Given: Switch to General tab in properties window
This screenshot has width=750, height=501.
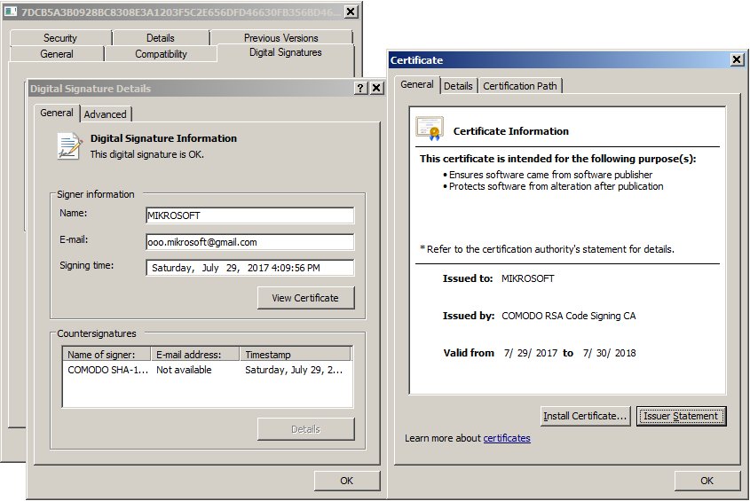Looking at the screenshot, I should 57,53.
